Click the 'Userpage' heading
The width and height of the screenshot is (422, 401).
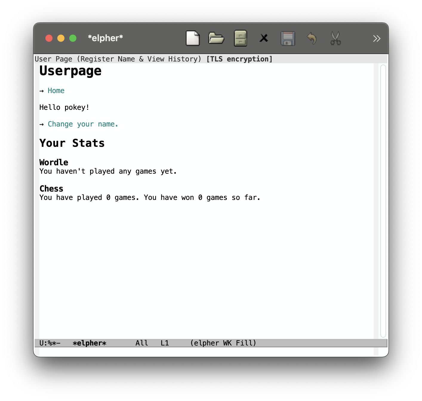tap(70, 71)
